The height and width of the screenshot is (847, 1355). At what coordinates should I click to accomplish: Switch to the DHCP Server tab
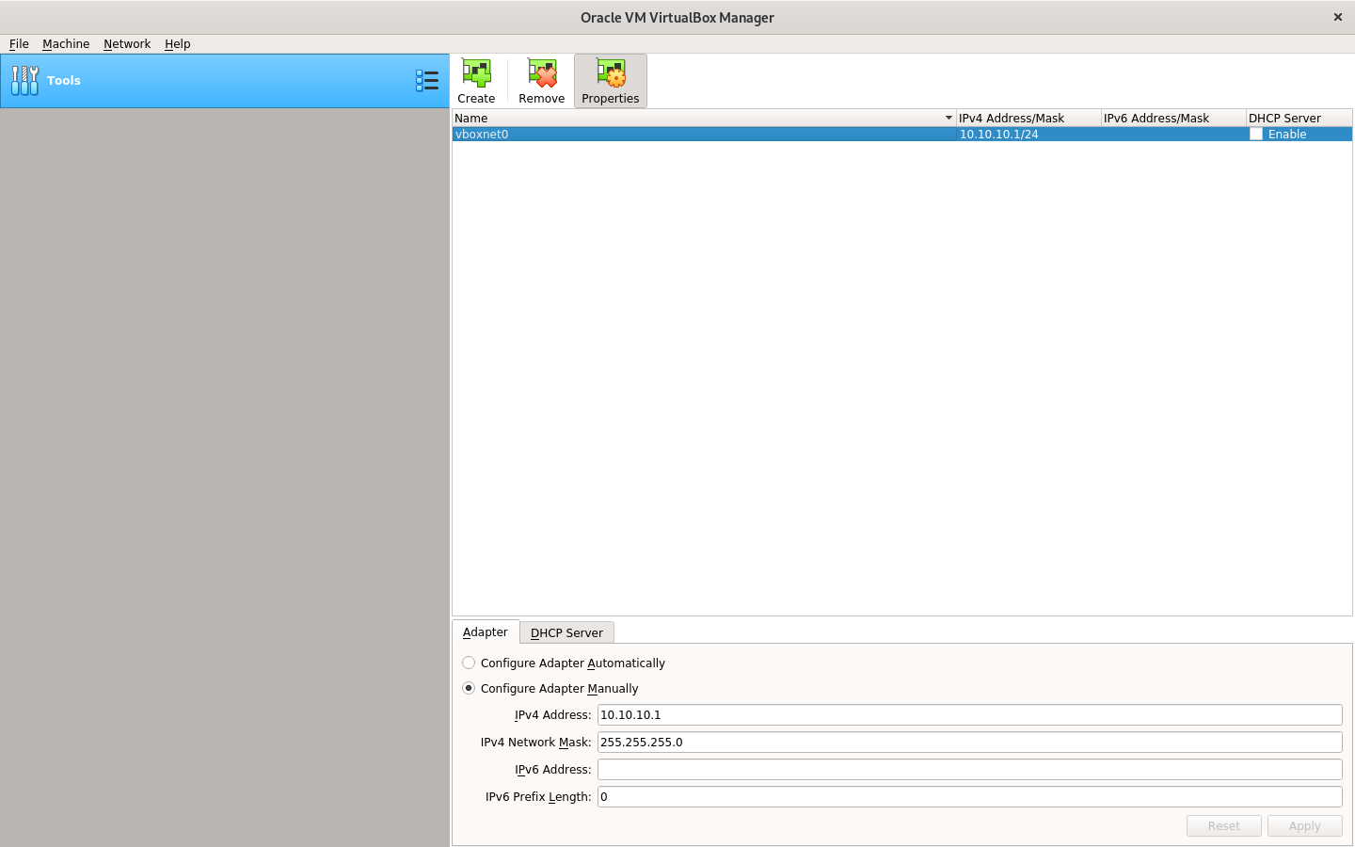(566, 632)
